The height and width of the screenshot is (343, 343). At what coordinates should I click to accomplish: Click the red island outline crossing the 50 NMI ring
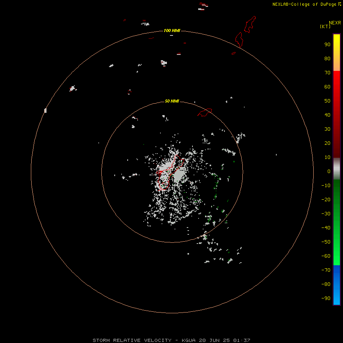point(205,112)
